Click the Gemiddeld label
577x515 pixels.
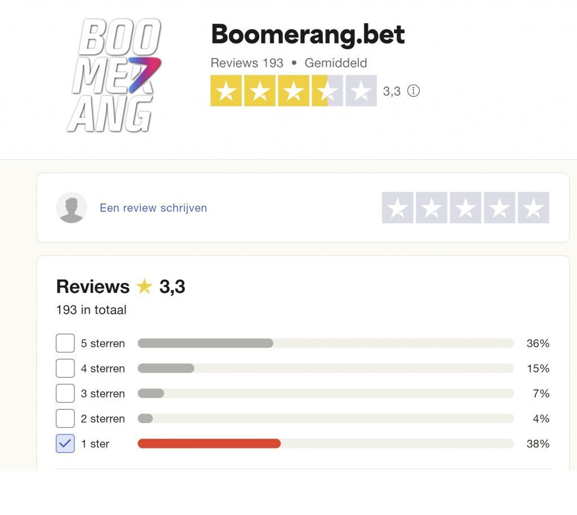(335, 63)
